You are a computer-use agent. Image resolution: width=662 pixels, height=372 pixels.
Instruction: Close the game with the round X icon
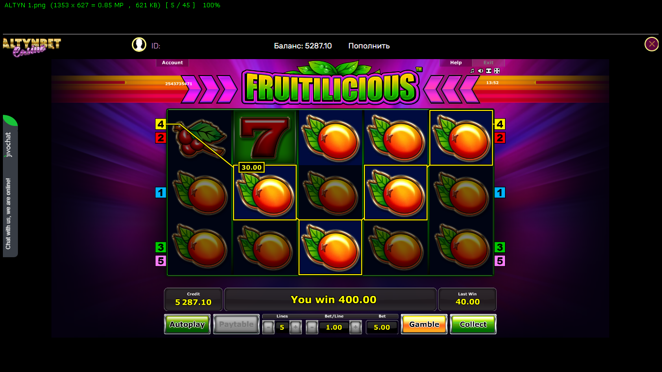coord(651,44)
